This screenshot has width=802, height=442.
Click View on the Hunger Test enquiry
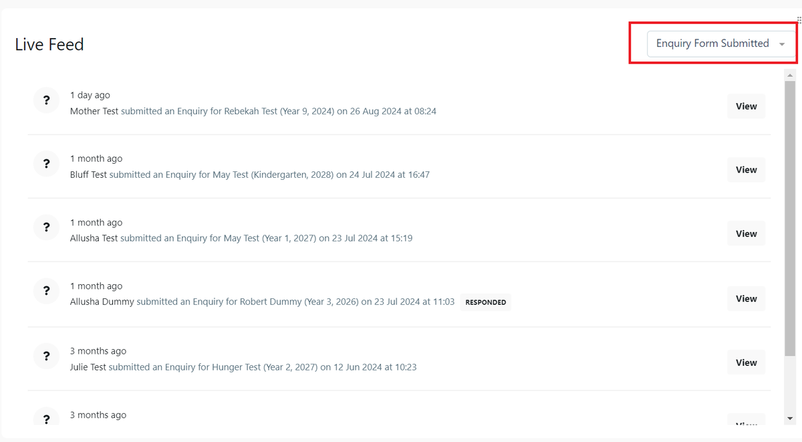click(x=746, y=362)
